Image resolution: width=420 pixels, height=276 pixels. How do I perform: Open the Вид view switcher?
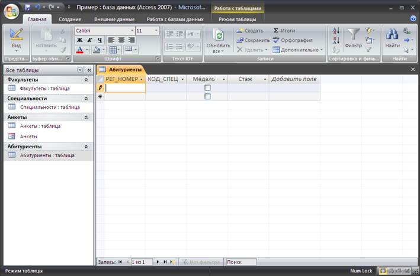pyautogui.click(x=16, y=40)
